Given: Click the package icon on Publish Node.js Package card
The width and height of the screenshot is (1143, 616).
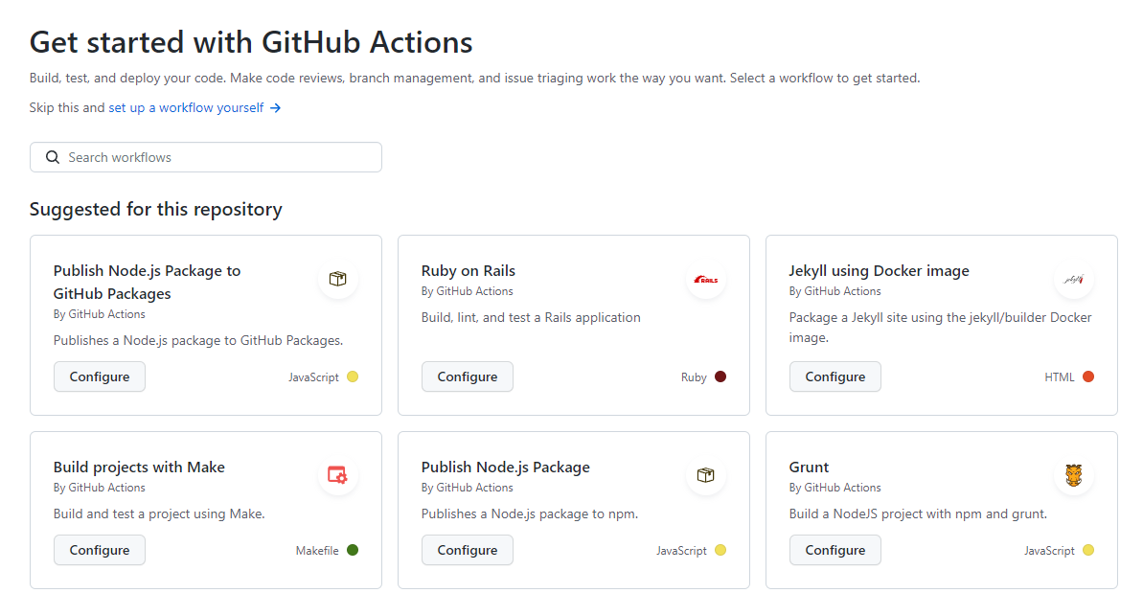Looking at the screenshot, I should coord(705,474).
